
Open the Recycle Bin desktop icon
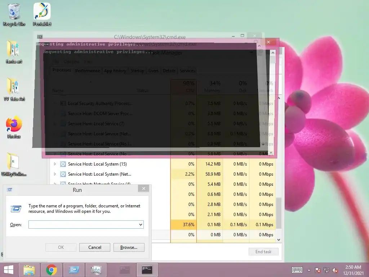coord(14,14)
